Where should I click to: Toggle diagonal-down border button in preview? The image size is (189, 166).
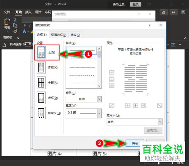160,105
